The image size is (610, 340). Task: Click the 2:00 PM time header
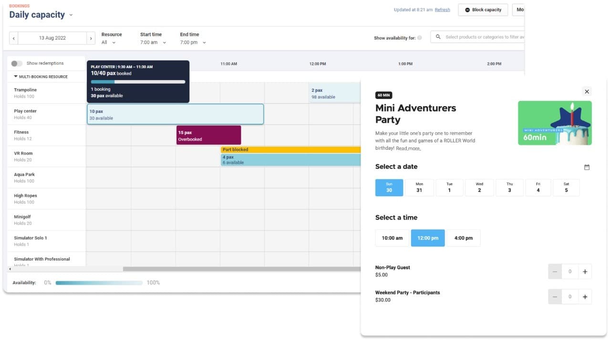494,64
